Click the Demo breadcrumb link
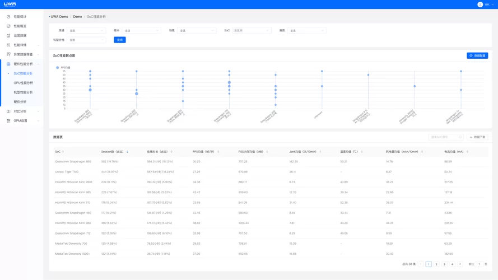The width and height of the screenshot is (498, 280). pos(77,16)
